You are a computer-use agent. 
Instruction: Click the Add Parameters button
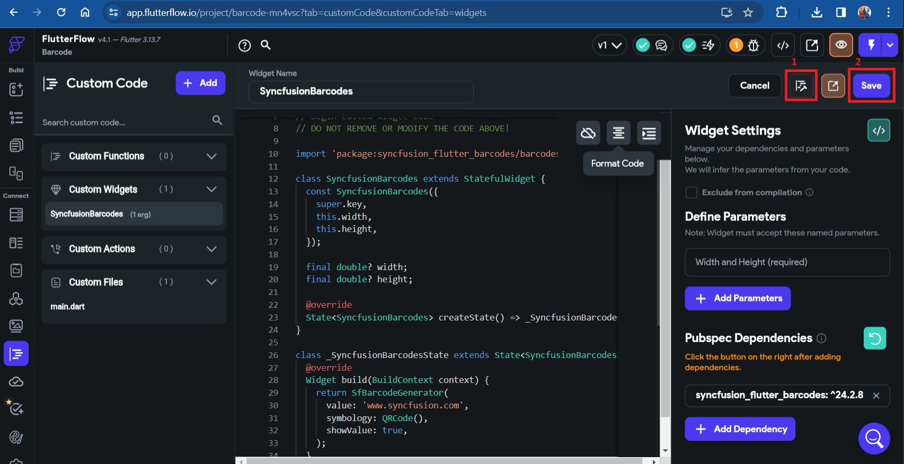click(738, 299)
